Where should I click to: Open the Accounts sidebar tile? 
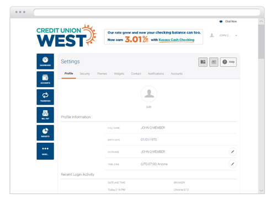45,79
